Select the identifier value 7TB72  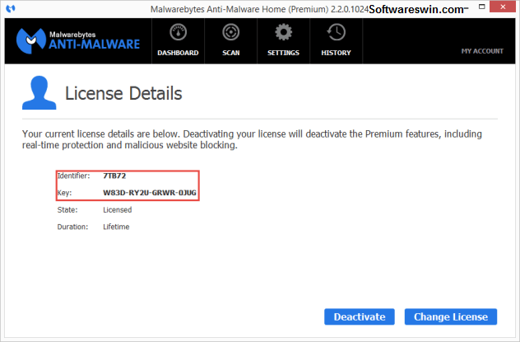point(114,176)
